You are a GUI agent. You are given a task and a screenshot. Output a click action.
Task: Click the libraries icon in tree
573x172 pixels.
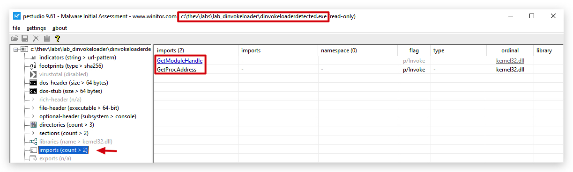[33, 142]
